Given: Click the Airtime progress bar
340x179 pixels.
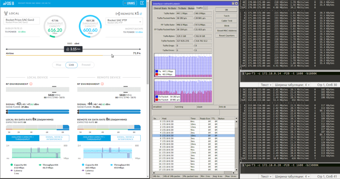Looking at the screenshot, I should click(73, 55).
